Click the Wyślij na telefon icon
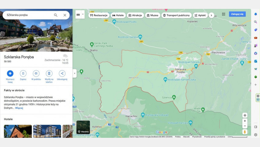This screenshot has width=260, height=147. [49, 73]
